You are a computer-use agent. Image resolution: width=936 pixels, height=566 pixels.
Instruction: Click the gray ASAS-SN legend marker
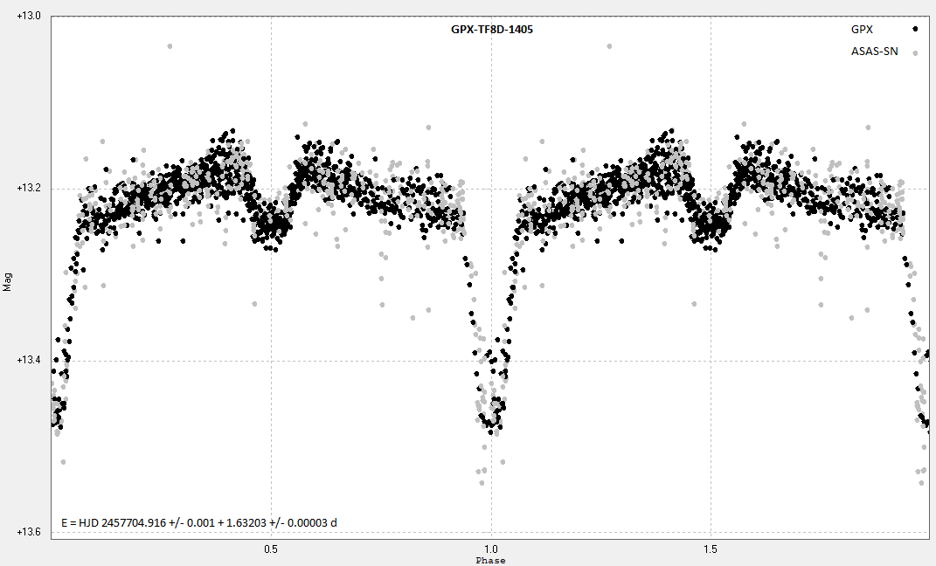(x=914, y=52)
